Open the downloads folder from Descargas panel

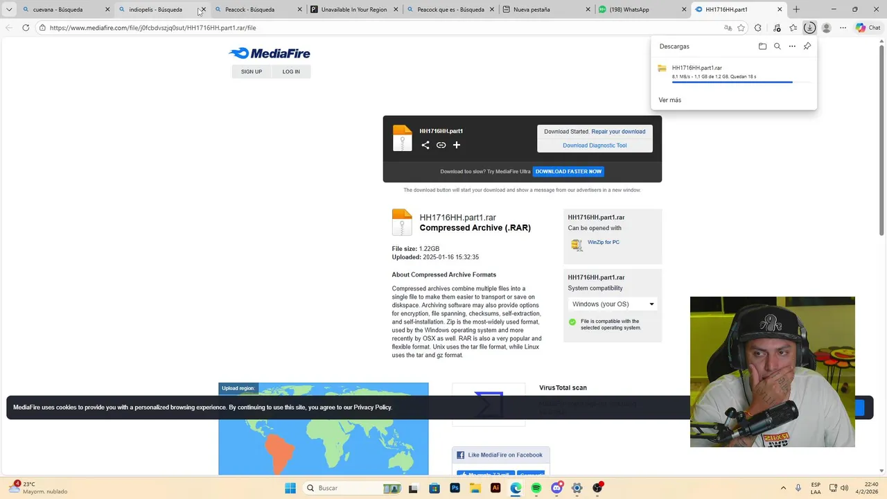pyautogui.click(x=762, y=46)
